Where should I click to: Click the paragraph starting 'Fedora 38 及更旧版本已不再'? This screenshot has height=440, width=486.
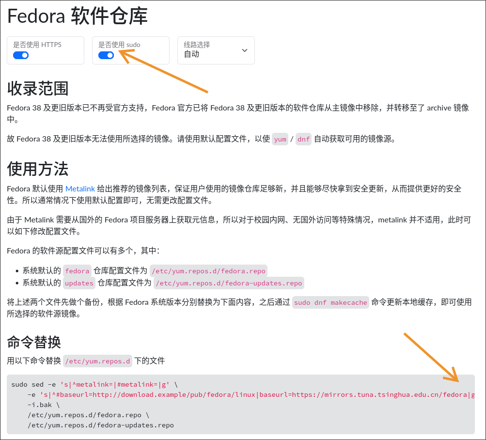point(238,113)
